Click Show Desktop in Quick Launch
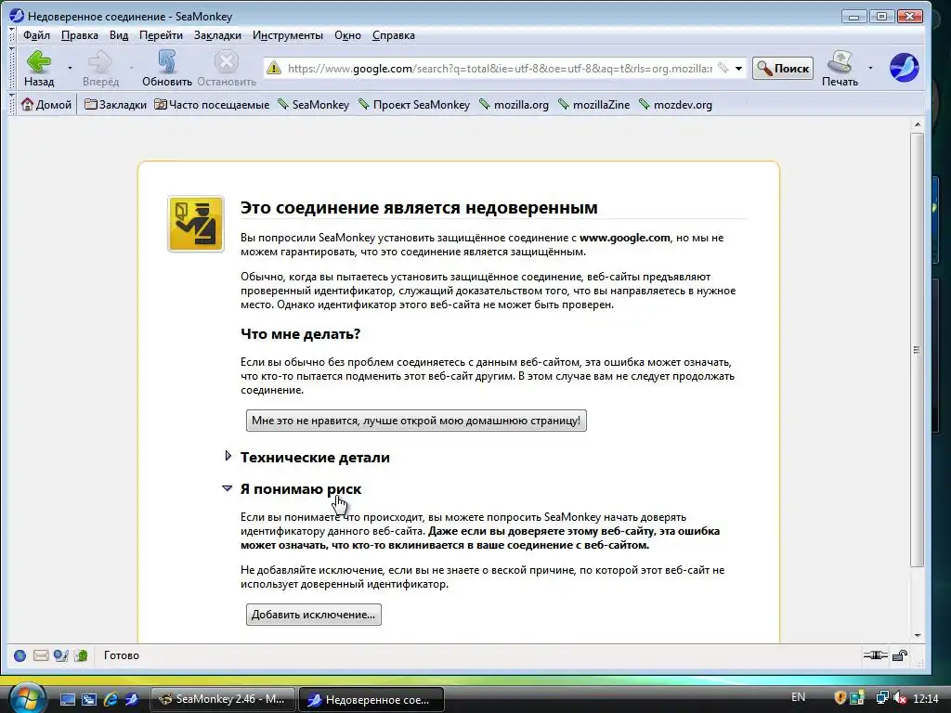Image resolution: width=951 pixels, height=713 pixels. tap(67, 699)
